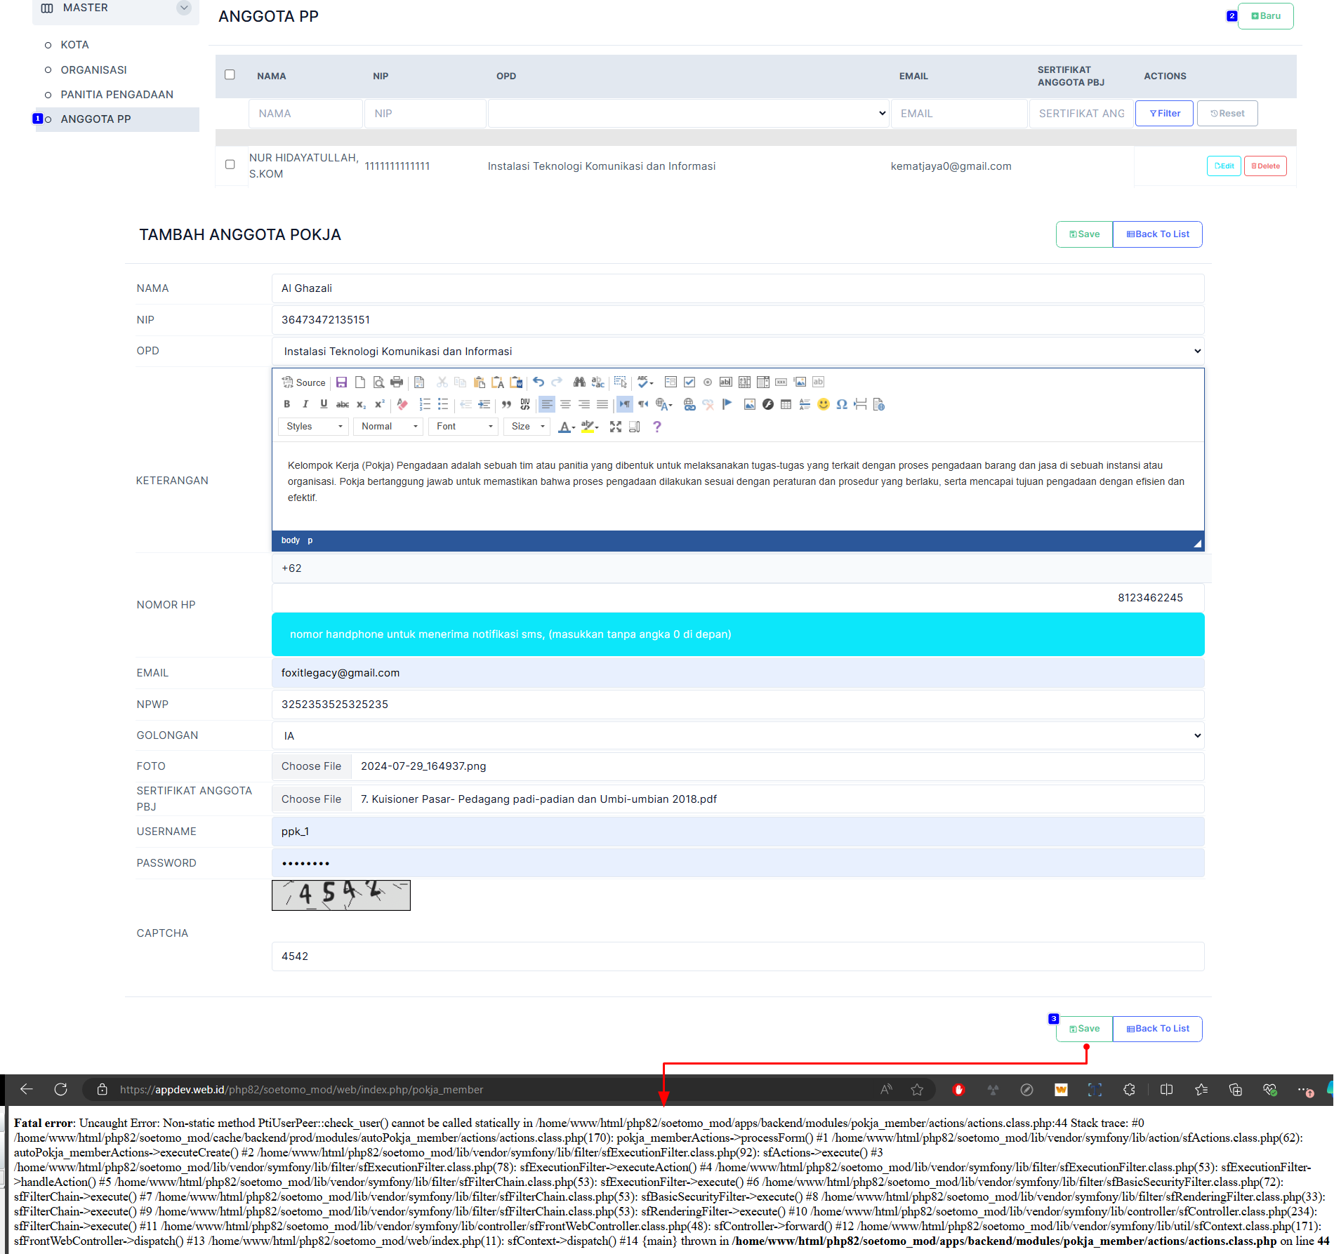Click the Undo icon in editor toolbar
This screenshot has height=1254, width=1334.
click(539, 382)
